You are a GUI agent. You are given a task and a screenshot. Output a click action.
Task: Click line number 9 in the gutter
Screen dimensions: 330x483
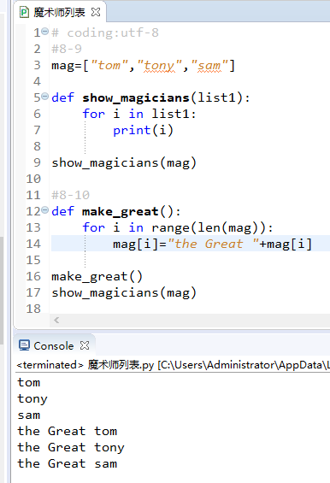click(37, 162)
